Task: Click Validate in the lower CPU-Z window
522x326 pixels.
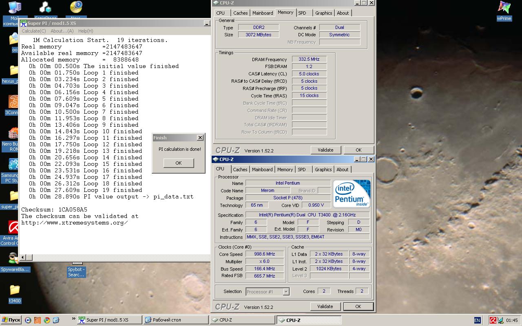Action: [x=325, y=306]
